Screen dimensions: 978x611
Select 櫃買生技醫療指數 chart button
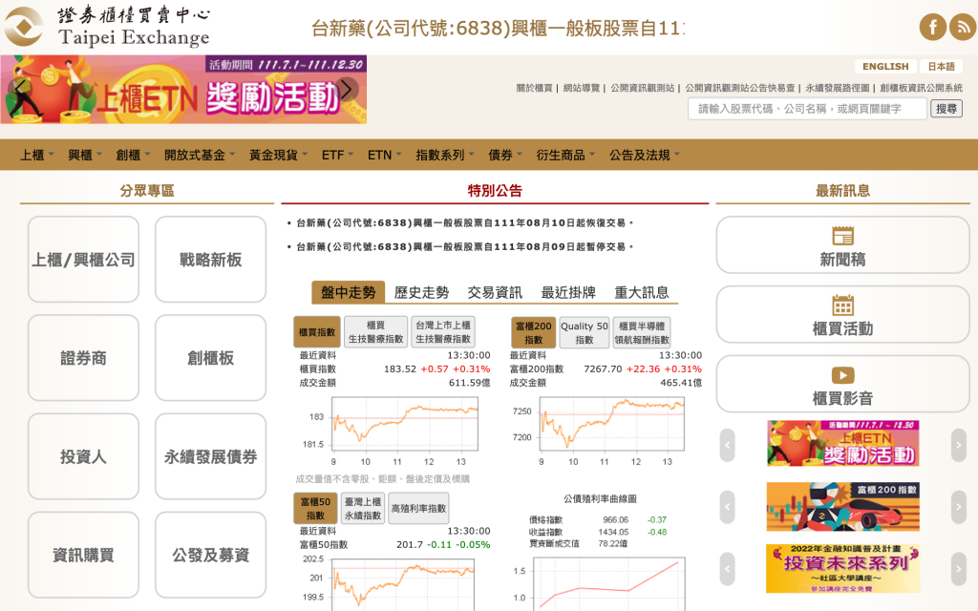pyautogui.click(x=375, y=331)
